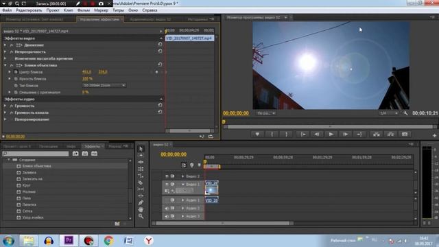Select the Zoom magnifier tool
The width and height of the screenshot is (439, 247).
click(x=141, y=216)
